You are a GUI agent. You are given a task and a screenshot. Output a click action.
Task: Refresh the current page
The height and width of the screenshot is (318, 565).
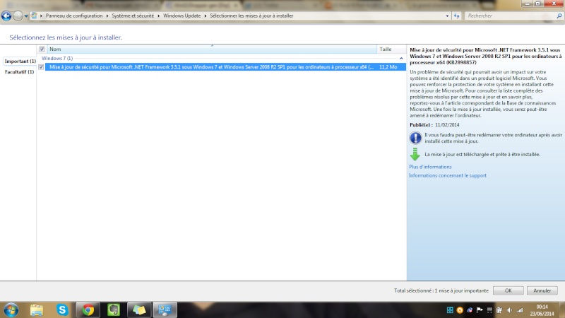pyautogui.click(x=456, y=16)
